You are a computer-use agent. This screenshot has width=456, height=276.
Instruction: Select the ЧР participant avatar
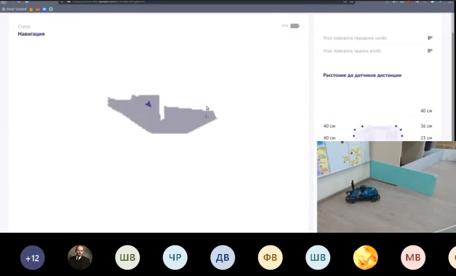point(175,258)
